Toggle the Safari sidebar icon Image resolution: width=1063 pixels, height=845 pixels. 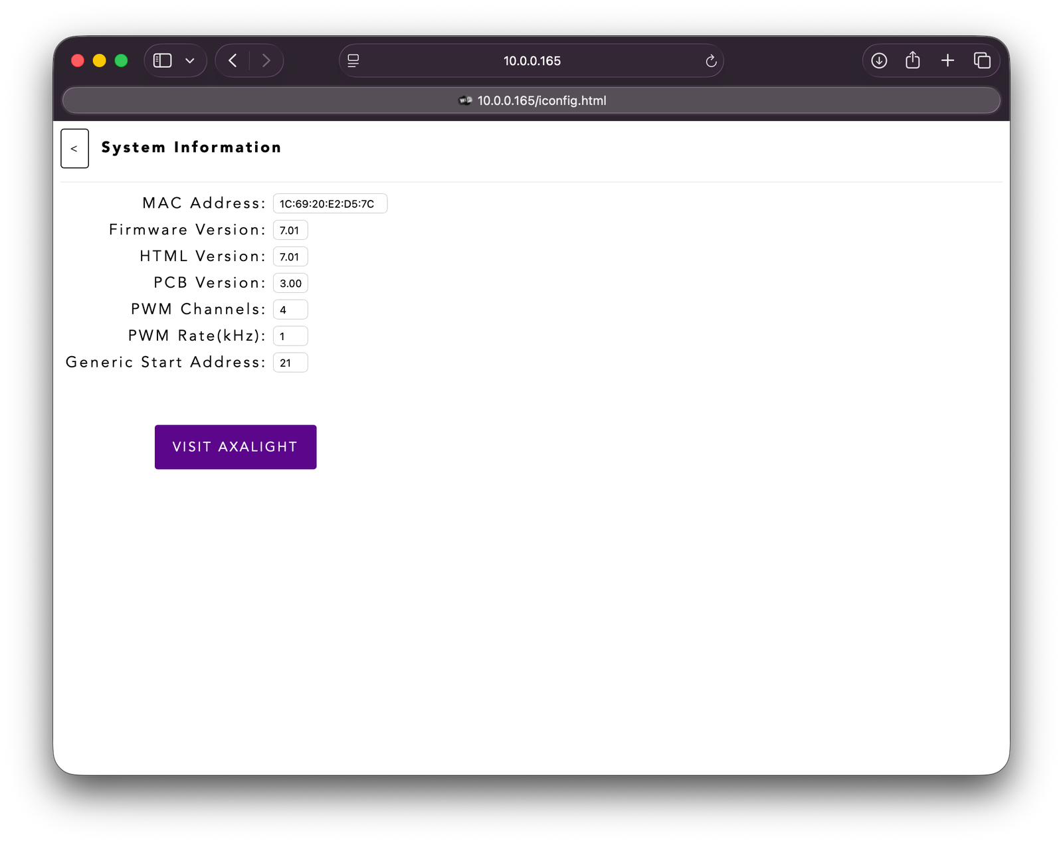(x=163, y=60)
